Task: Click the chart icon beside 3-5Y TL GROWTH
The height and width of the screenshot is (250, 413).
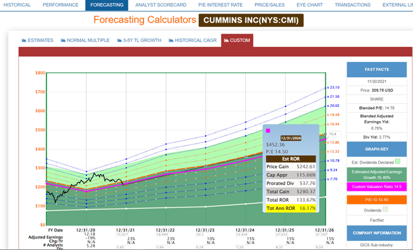Action: pos(119,40)
